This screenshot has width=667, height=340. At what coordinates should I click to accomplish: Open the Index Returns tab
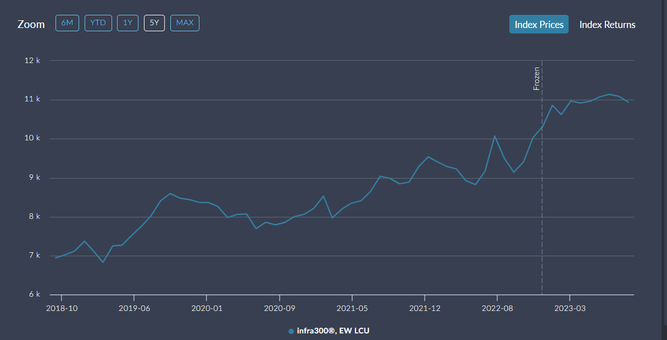coord(607,25)
